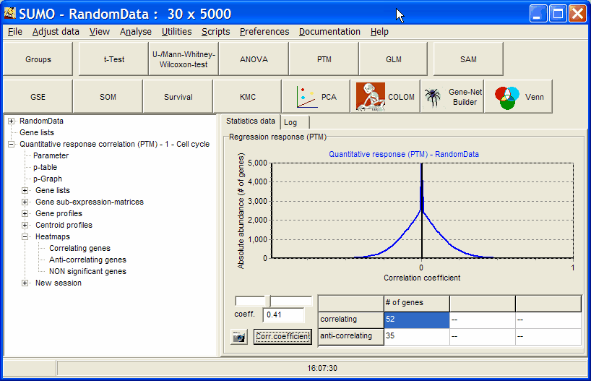Open the File menu
This screenshot has width=591, height=381.
point(15,32)
